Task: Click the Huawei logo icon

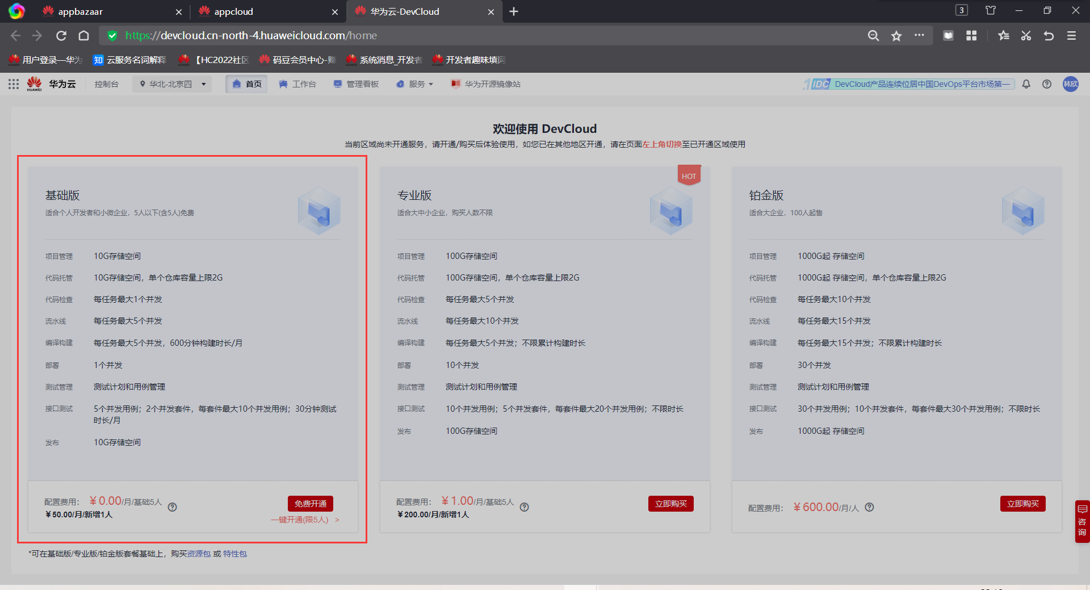Action: coord(34,84)
